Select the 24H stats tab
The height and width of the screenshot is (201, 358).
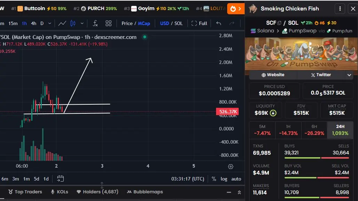[340, 130]
